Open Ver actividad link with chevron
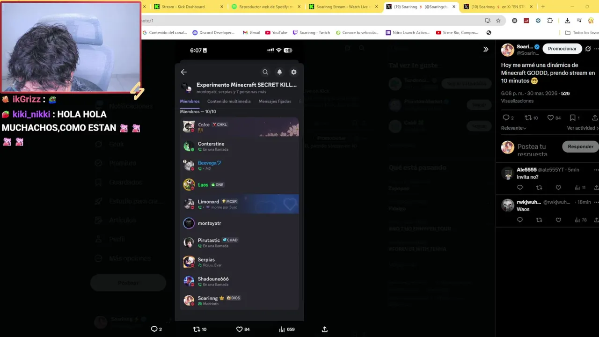This screenshot has height=337, width=599. coord(583,128)
